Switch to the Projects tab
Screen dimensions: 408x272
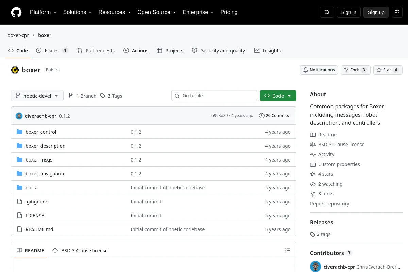click(170, 50)
